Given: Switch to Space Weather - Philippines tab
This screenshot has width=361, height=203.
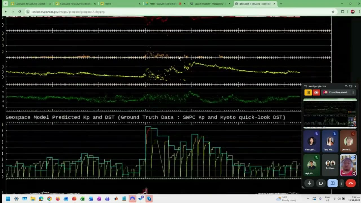Looking at the screenshot, I should click(210, 4).
